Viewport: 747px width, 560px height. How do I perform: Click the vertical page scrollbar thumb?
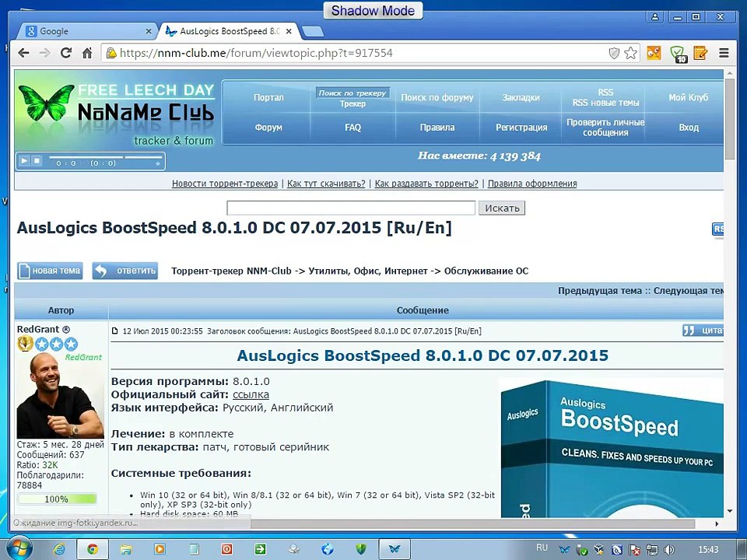pyautogui.click(x=729, y=119)
